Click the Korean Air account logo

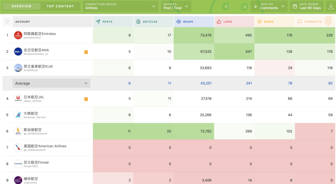pyautogui.click(x=18, y=115)
